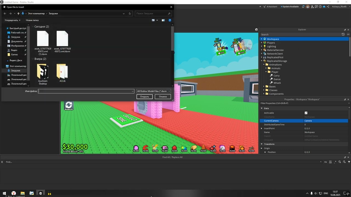Toggle the preview pane icon in dialog
351x197 pixels.
pos(163,20)
